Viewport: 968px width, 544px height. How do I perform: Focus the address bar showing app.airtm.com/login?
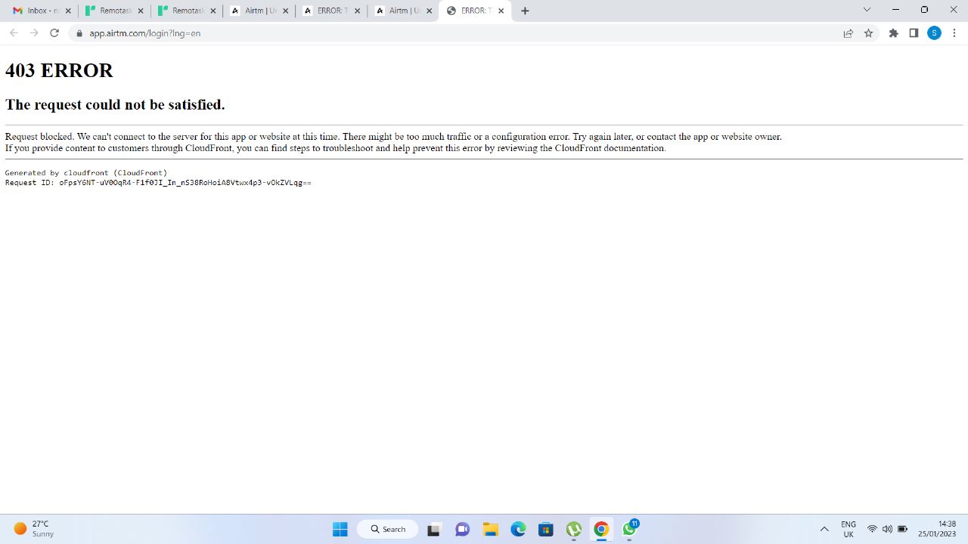click(454, 33)
